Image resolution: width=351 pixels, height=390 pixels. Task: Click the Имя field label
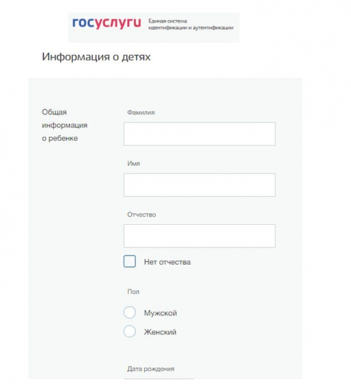click(134, 163)
